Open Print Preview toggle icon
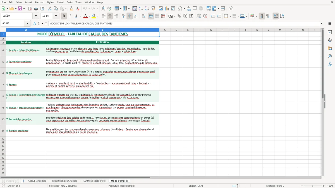This screenshot has height=188, width=335. (x=42, y=9)
